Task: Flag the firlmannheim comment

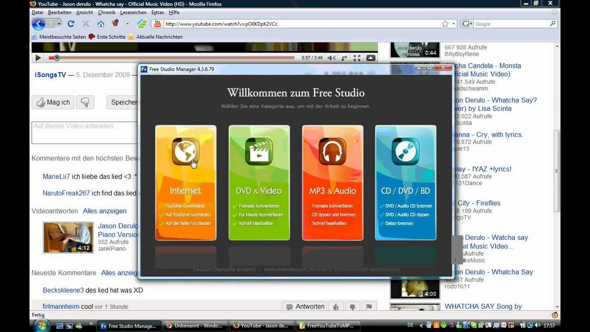Action: [x=369, y=307]
